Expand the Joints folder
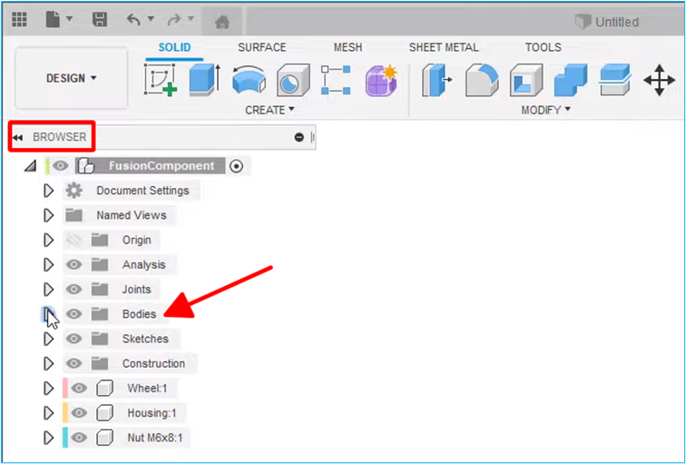 coord(49,290)
